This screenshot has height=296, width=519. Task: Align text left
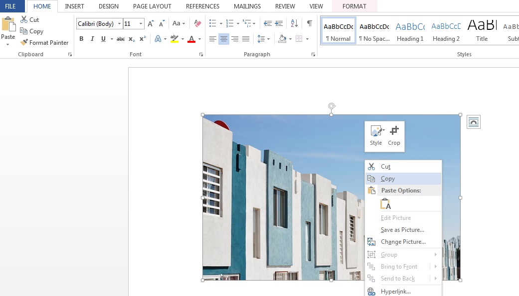click(x=213, y=39)
